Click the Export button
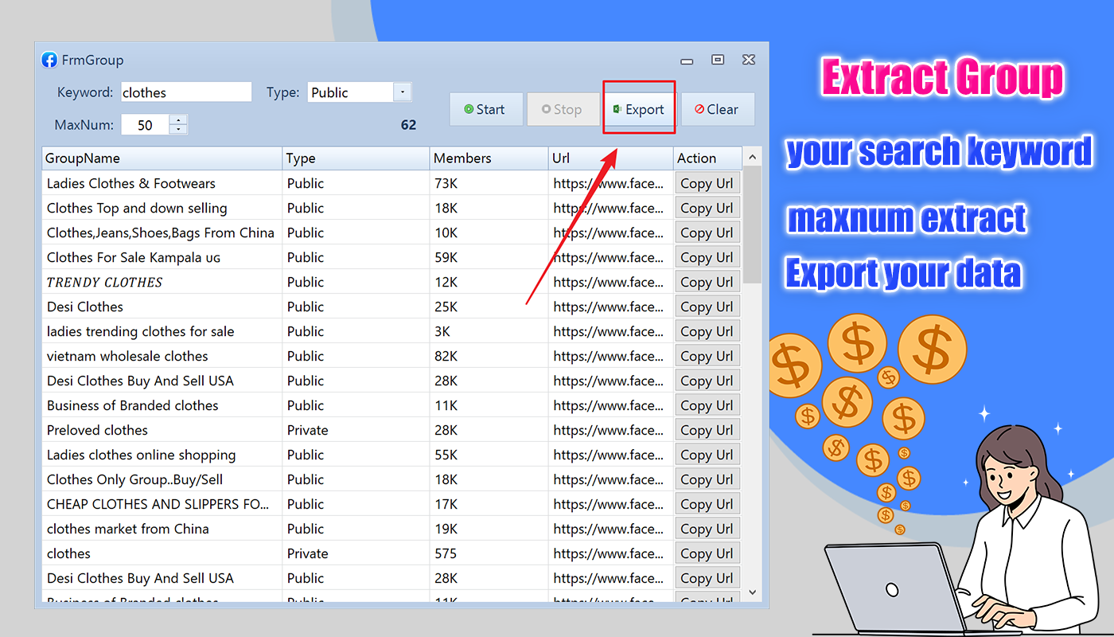Viewport: 1114px width, 637px height. [x=639, y=109]
